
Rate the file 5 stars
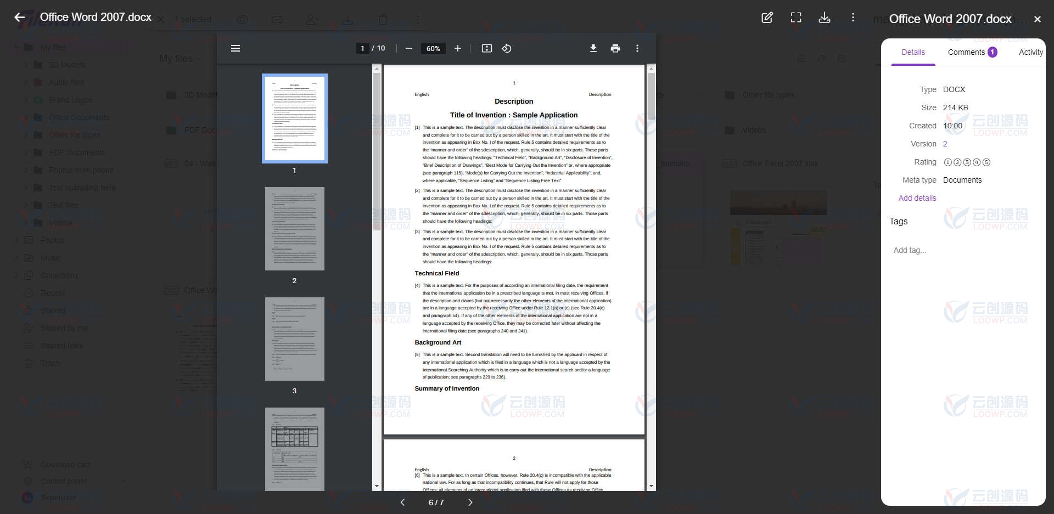[986, 162]
